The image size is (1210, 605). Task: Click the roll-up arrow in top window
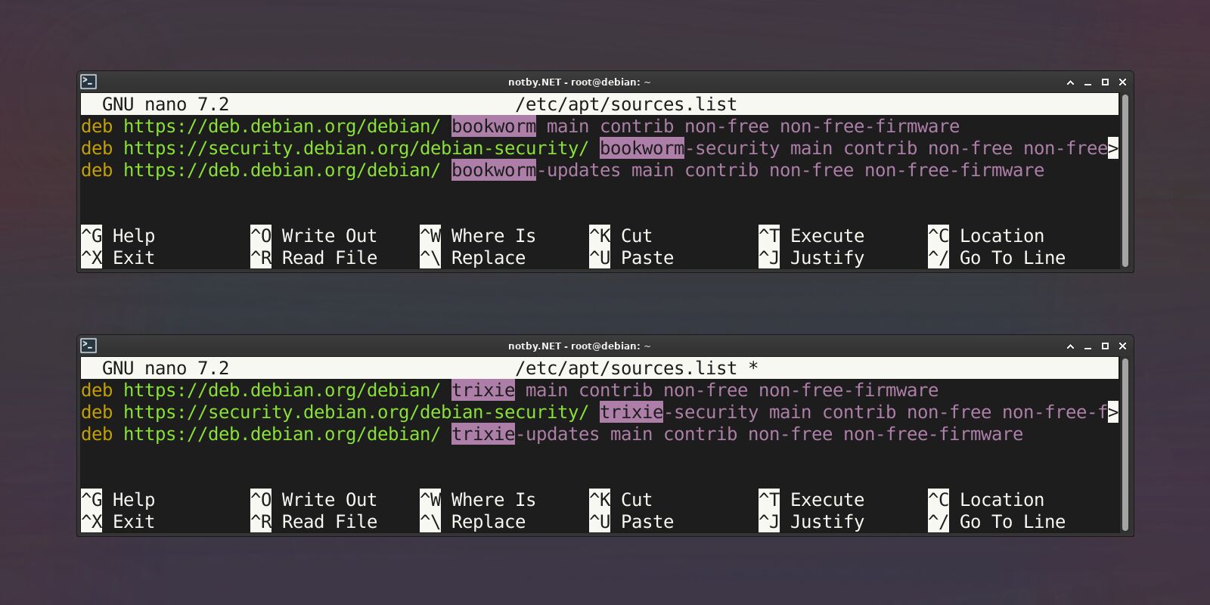pos(1070,82)
